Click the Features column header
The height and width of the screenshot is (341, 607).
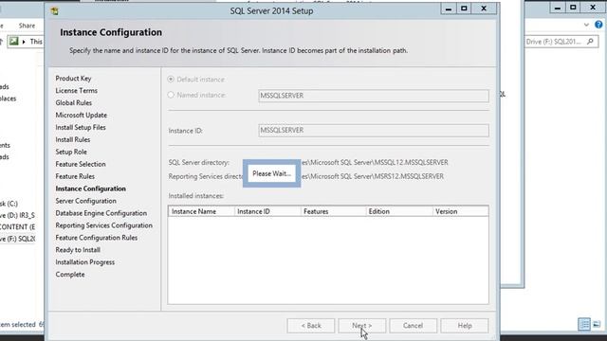333,211
